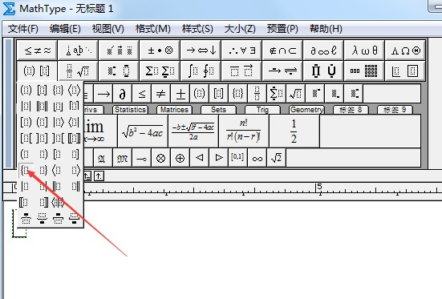Image resolution: width=442 pixels, height=299 pixels.
Task: Switch to the 标签 9 tab
Action: (395, 110)
